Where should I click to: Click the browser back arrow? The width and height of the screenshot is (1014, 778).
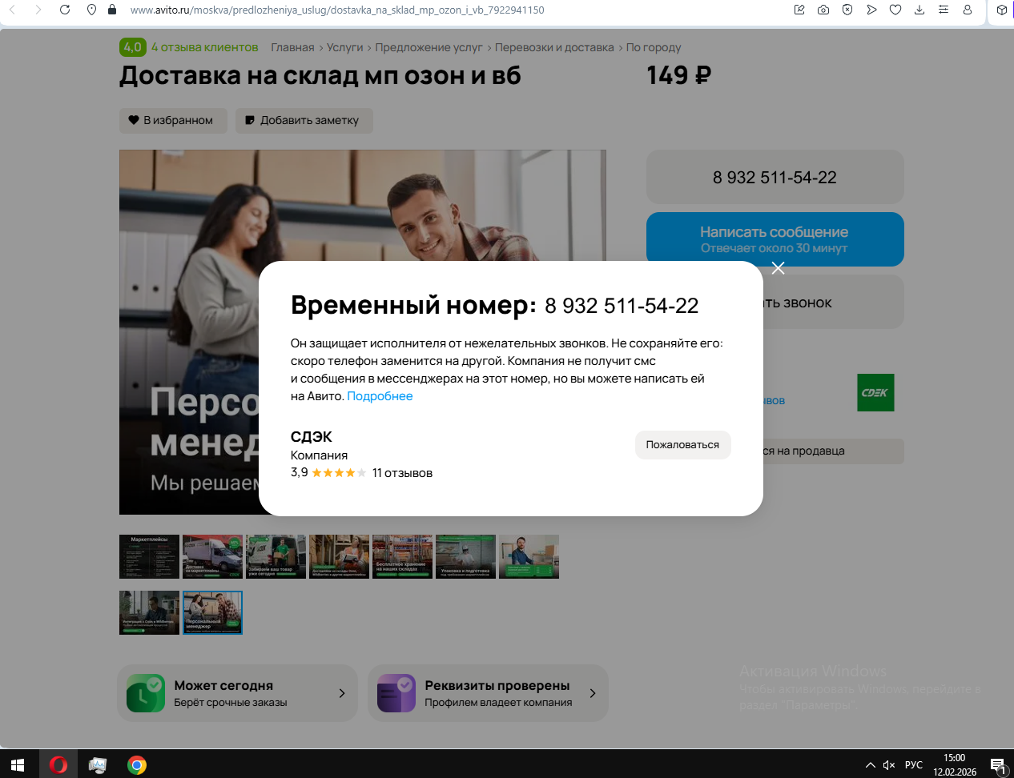click(x=13, y=10)
